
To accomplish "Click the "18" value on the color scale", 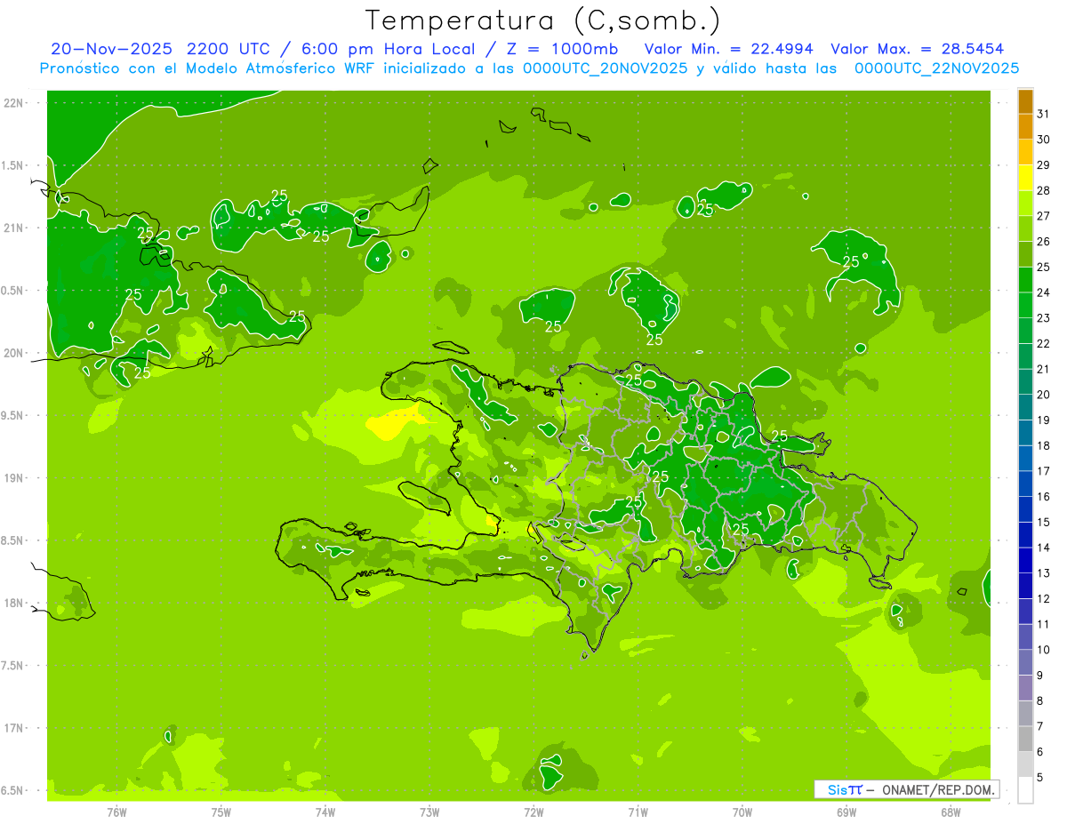I will pos(1043,445).
